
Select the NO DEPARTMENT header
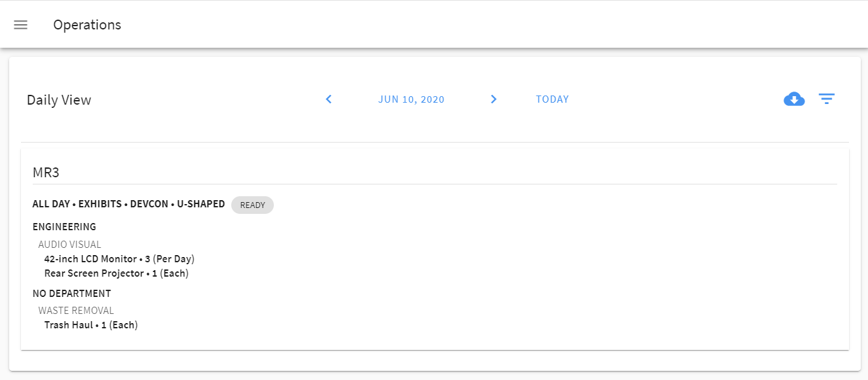[x=71, y=294]
